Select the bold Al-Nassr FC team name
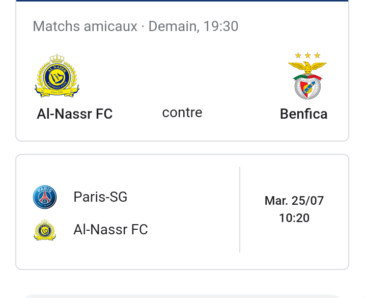 pos(74,114)
